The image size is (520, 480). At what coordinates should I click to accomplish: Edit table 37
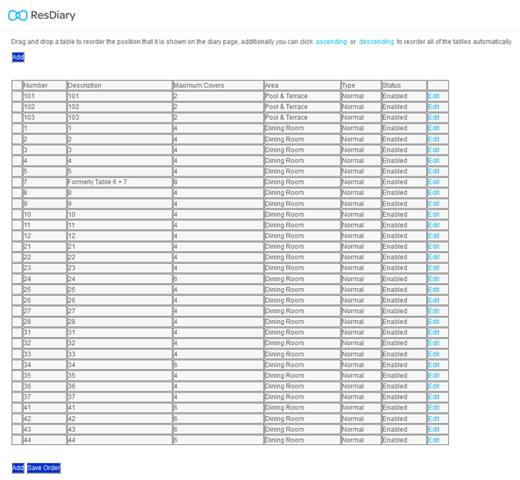coord(433,397)
